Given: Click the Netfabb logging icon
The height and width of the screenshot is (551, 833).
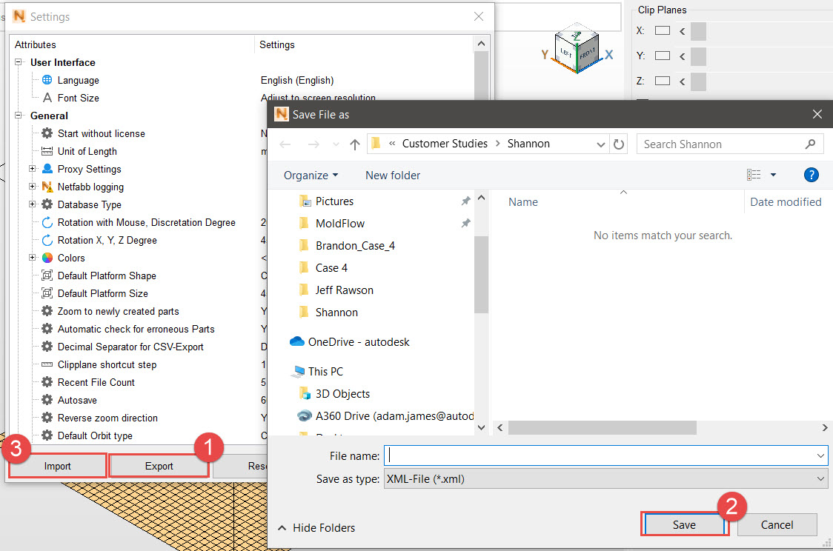Looking at the screenshot, I should (47, 187).
